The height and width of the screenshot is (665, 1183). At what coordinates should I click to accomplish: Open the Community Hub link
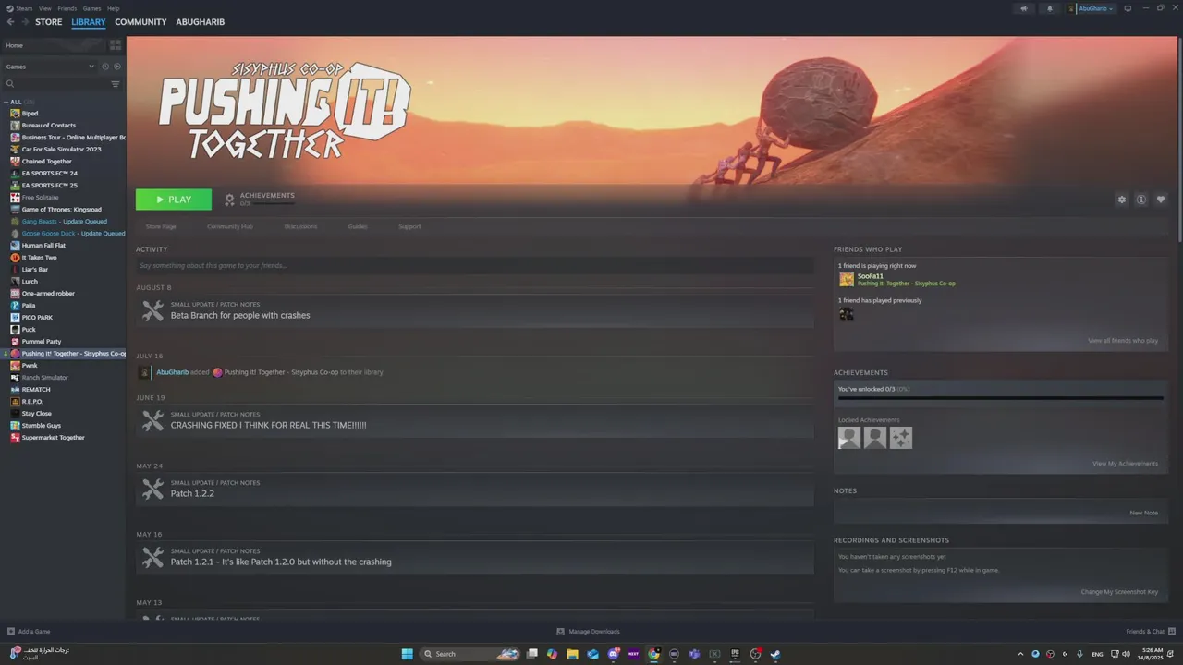coord(229,226)
